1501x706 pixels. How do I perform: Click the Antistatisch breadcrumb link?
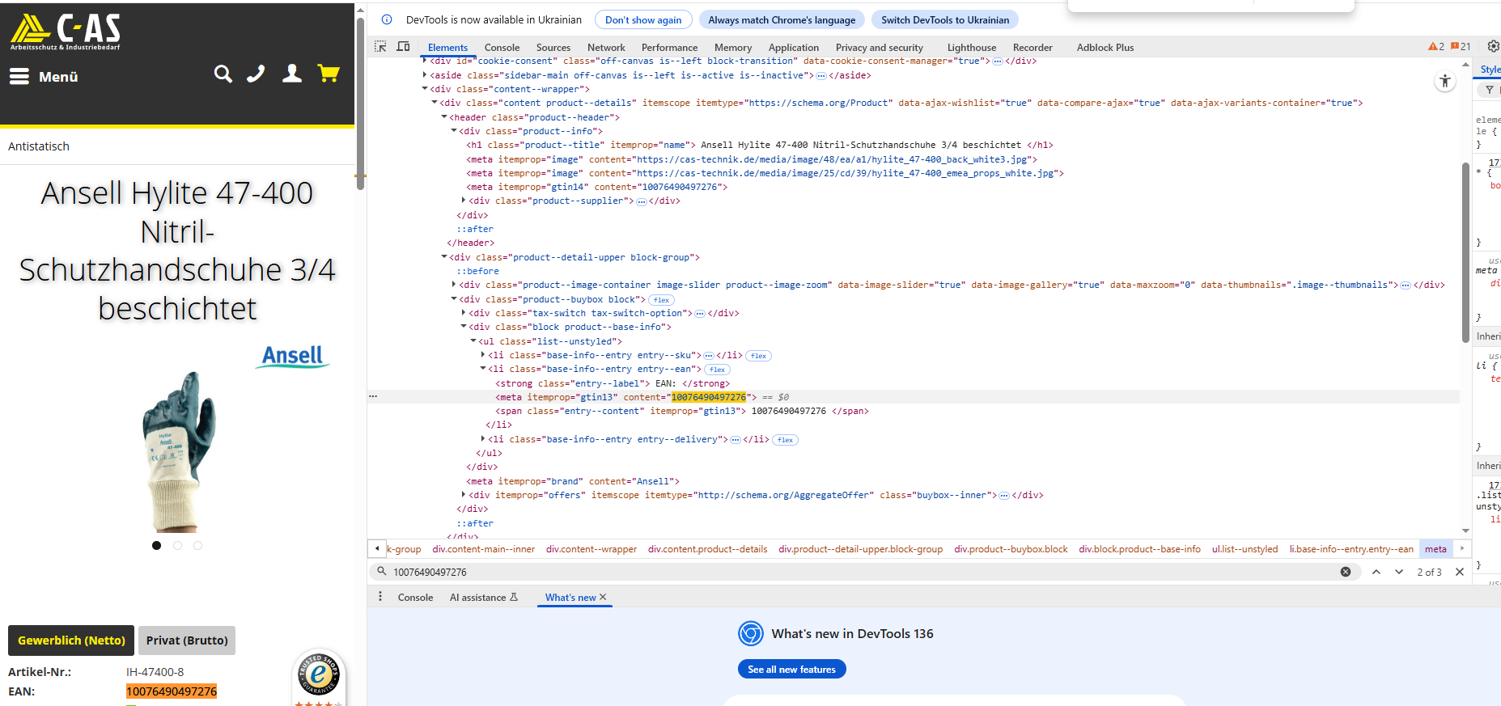click(39, 146)
